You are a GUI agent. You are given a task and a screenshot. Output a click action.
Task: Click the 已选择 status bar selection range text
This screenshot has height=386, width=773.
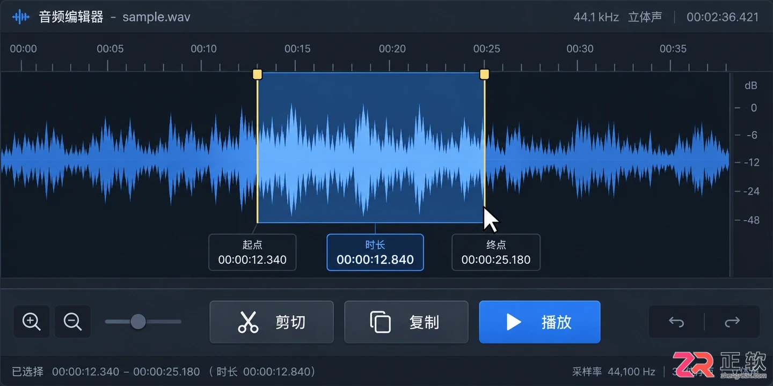point(163,372)
